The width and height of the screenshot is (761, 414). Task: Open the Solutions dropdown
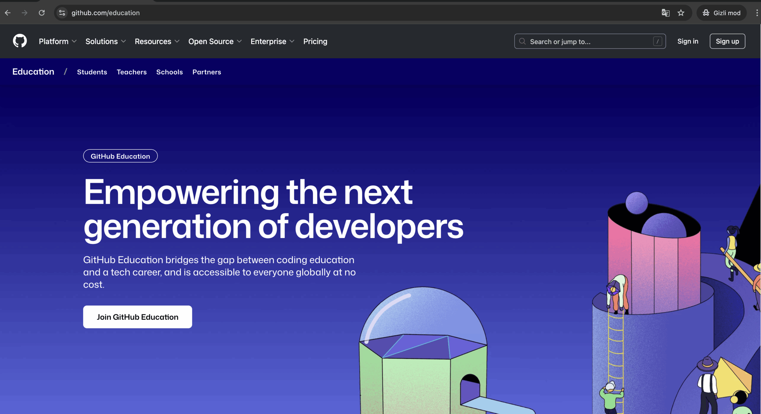tap(105, 41)
